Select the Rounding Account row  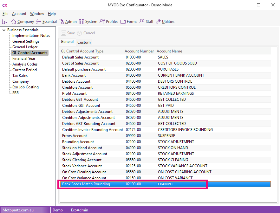coord(165,142)
